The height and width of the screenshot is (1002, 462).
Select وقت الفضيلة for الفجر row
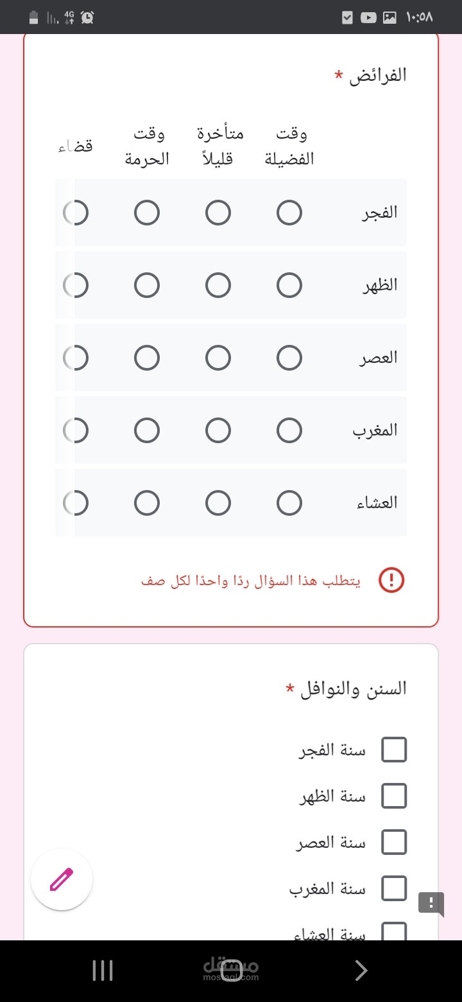(x=289, y=213)
